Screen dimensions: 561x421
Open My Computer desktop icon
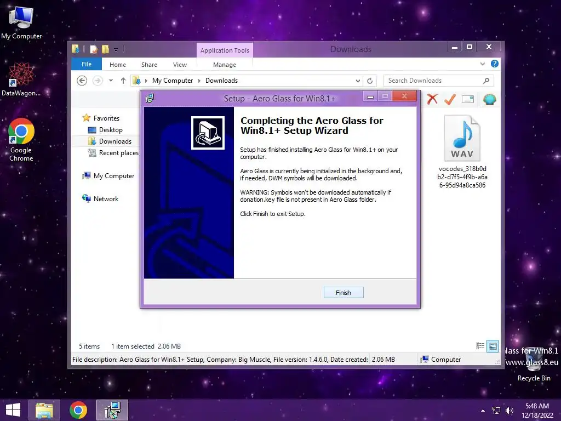[21, 23]
